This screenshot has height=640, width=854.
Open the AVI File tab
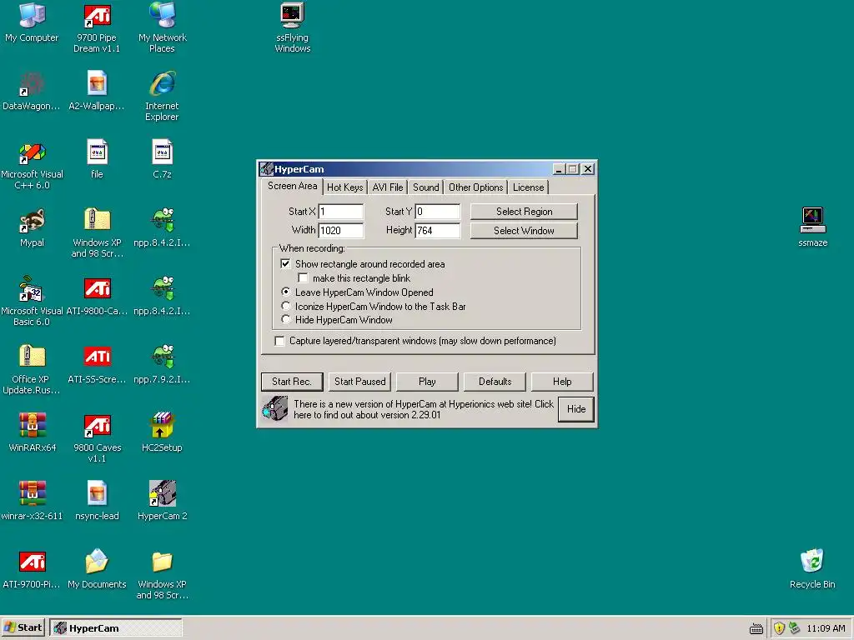pos(388,187)
